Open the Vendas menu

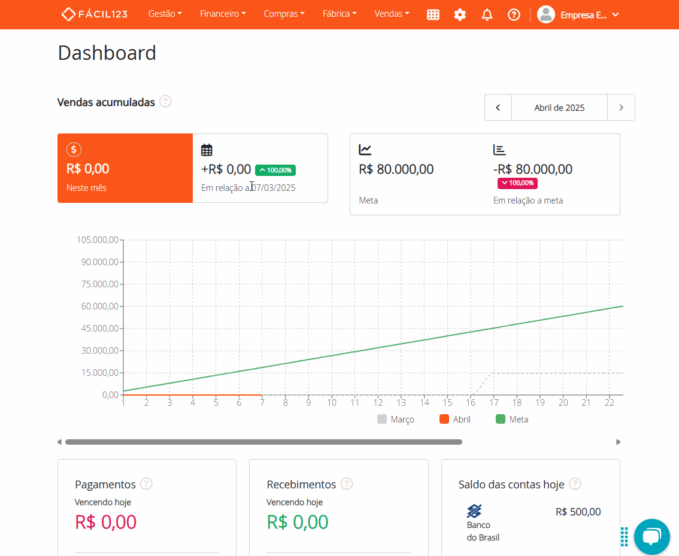tap(392, 14)
